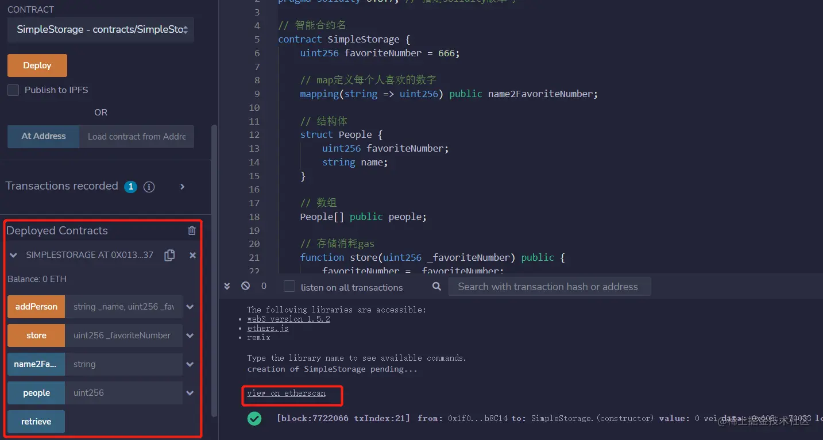Toggle listen on all transactions checkbox

[x=289, y=287]
